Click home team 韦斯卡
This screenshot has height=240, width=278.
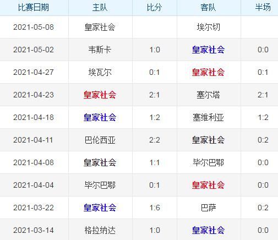click(x=100, y=50)
